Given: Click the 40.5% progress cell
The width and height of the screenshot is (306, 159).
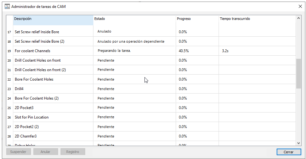Looking at the screenshot, I should pyautogui.click(x=184, y=51).
